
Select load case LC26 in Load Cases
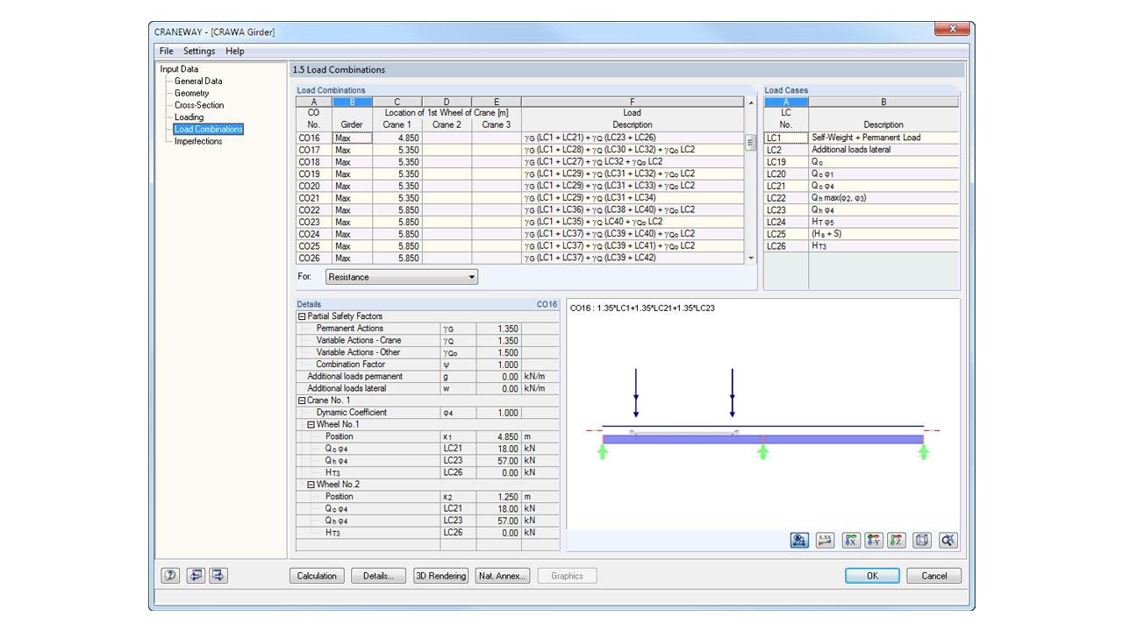pos(786,246)
